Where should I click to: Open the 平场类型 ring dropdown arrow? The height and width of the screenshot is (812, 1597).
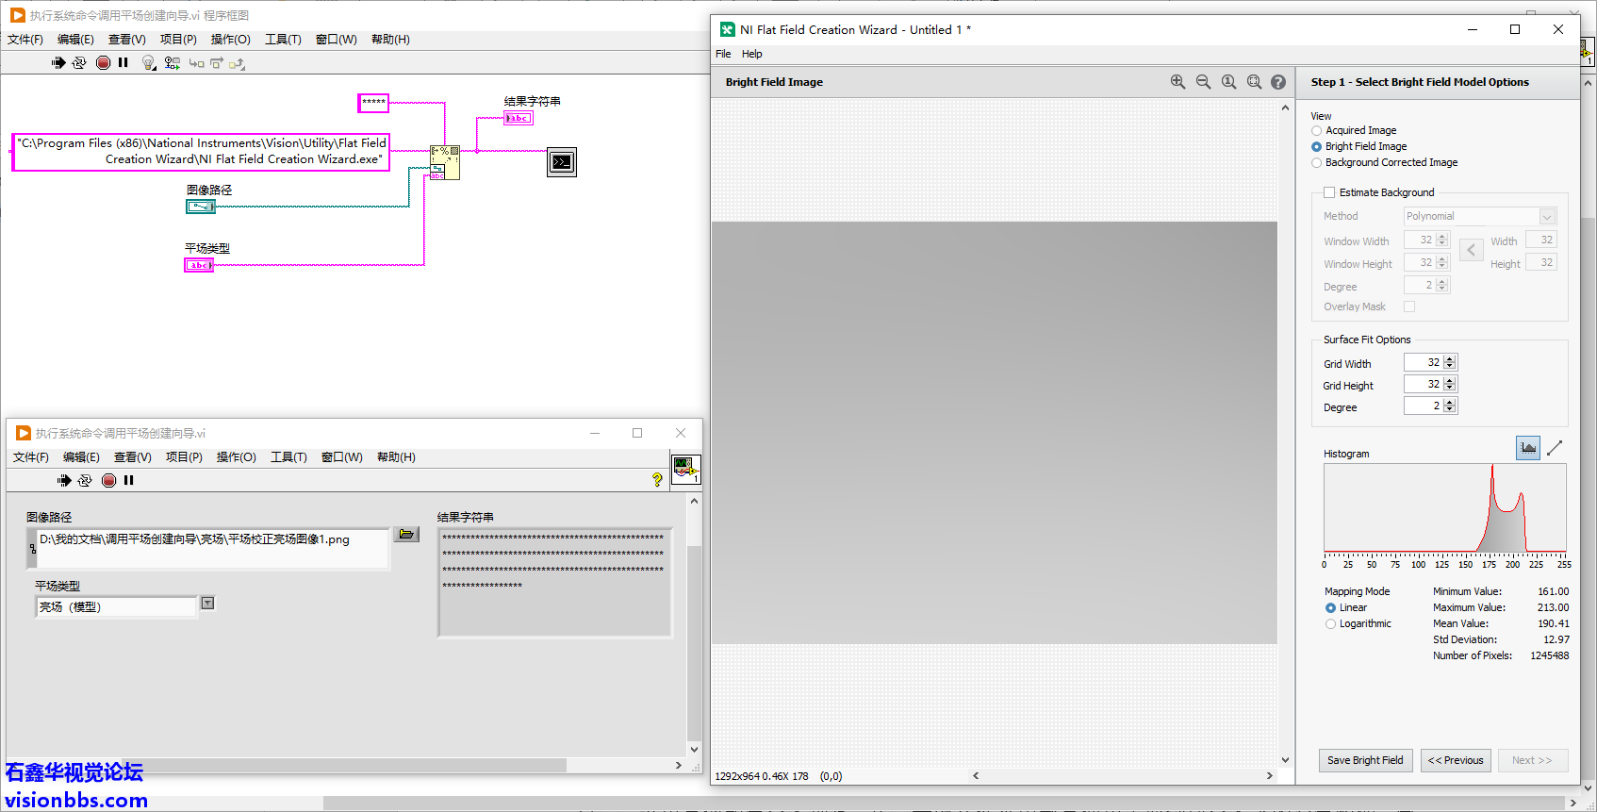point(208,604)
